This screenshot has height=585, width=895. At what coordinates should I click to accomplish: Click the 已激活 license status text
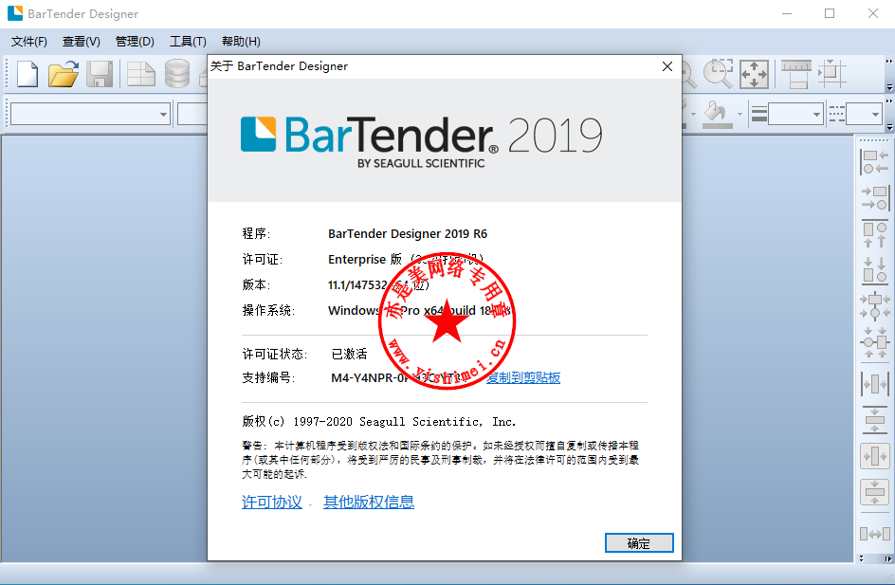[x=349, y=354]
